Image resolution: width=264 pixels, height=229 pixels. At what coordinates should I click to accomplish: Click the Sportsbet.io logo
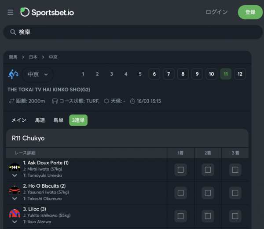47,12
